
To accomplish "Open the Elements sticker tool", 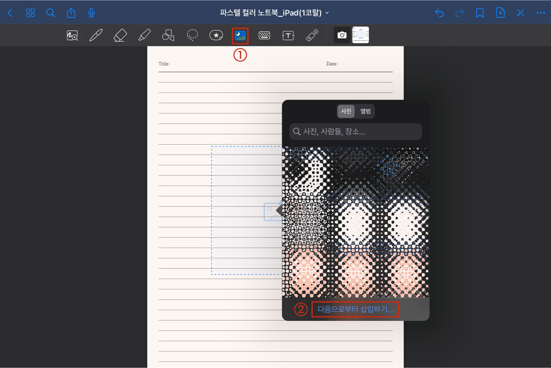I will point(216,35).
